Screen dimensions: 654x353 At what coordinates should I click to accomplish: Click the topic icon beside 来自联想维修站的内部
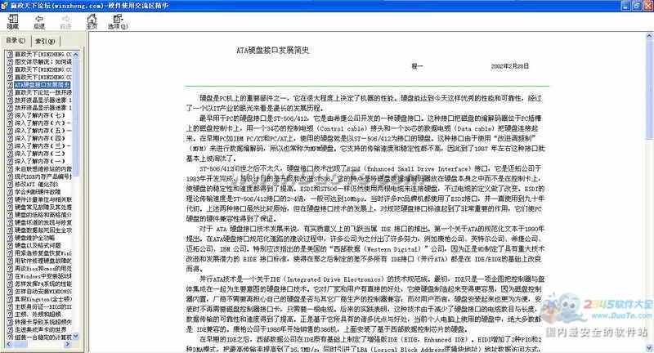click(11, 169)
